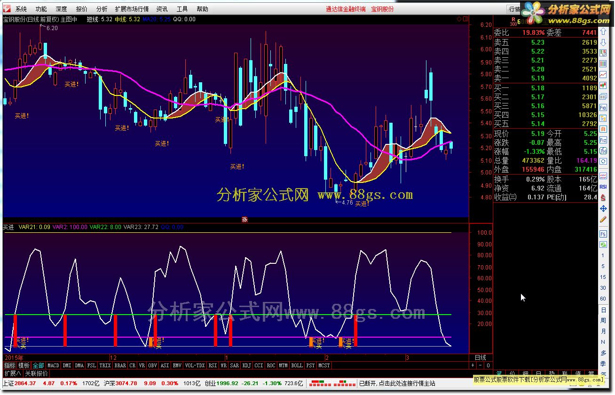Viewport: 615px width, 395px height.
Task: Click the plus zoom button near 日线
Action: pos(473,365)
